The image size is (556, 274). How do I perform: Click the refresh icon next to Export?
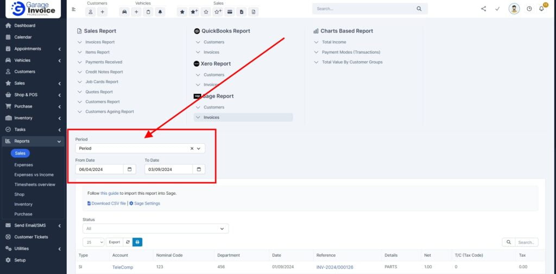128,242
